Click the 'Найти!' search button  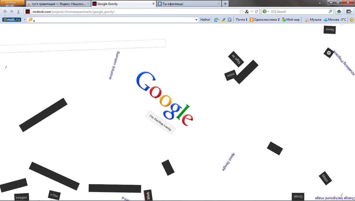(205, 20)
